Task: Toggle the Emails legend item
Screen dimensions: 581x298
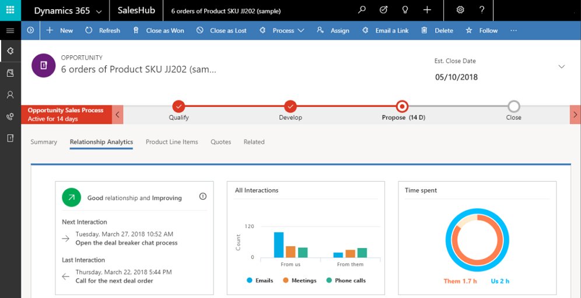Action: [260, 281]
